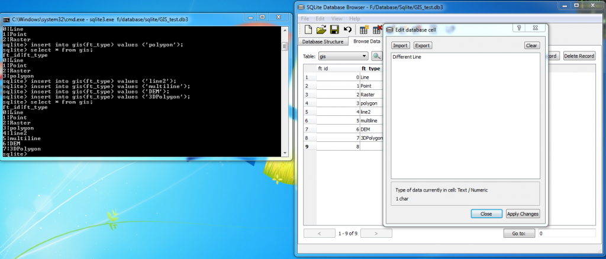Viewport: 606px width, 259px height.
Task: Click the cmd window scrollbar up arrow
Action: (x=285, y=30)
